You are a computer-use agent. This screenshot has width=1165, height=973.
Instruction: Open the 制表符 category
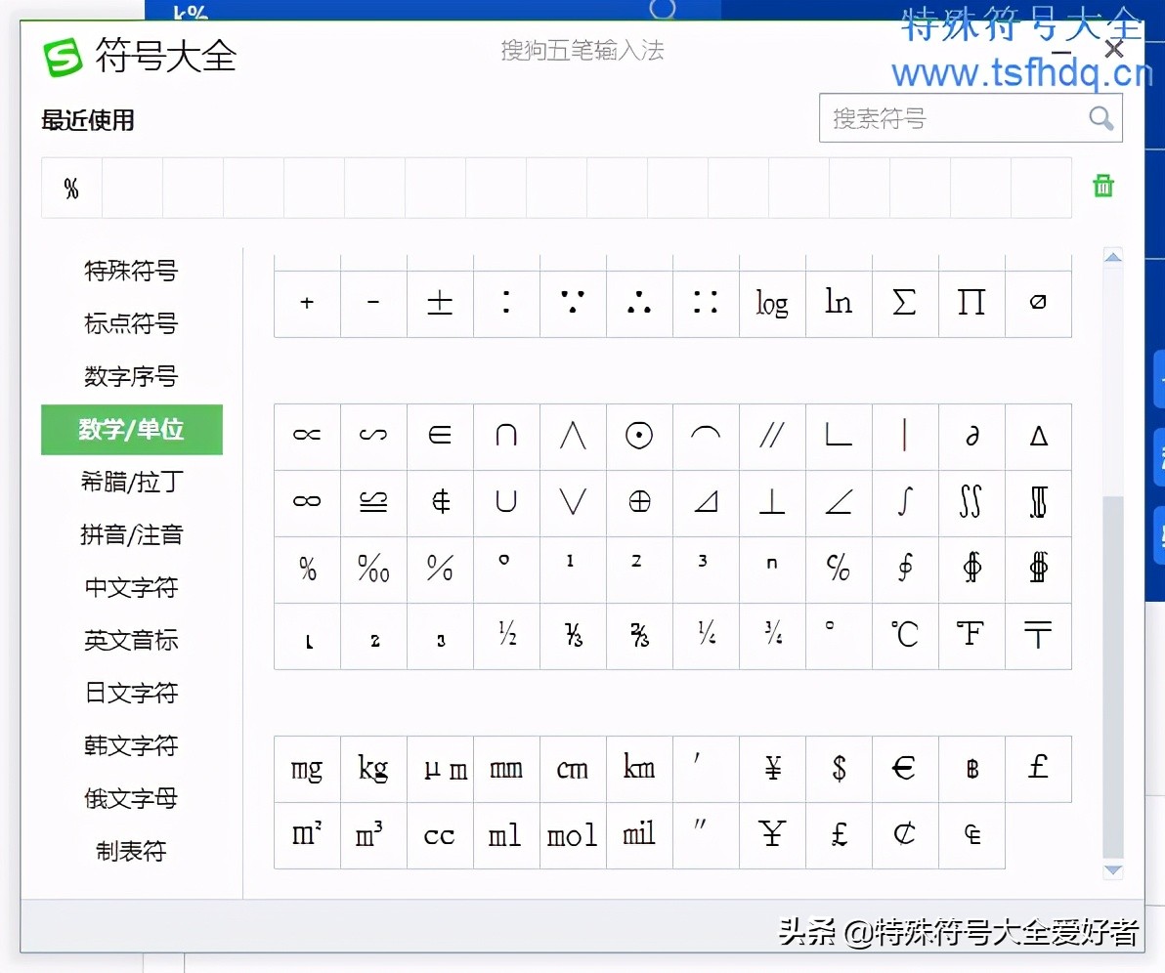point(131,851)
